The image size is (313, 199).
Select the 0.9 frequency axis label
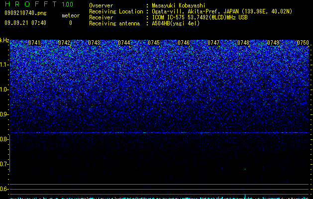[x=4, y=114]
